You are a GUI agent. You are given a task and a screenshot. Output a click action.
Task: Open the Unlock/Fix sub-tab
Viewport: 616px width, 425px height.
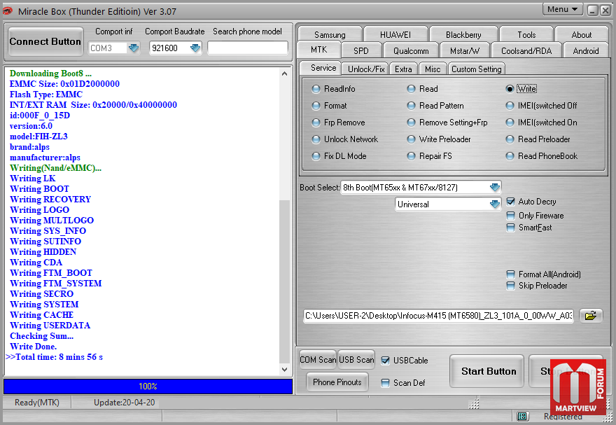tap(366, 69)
